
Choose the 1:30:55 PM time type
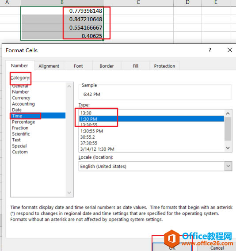[x=152, y=131]
